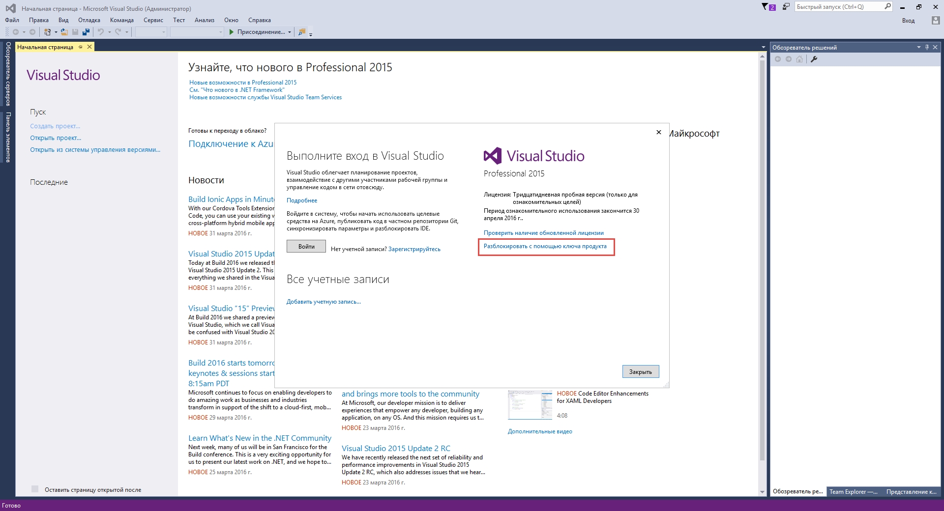Expand the Undo history dropdown arrow
The height and width of the screenshot is (511, 944).
(109, 32)
